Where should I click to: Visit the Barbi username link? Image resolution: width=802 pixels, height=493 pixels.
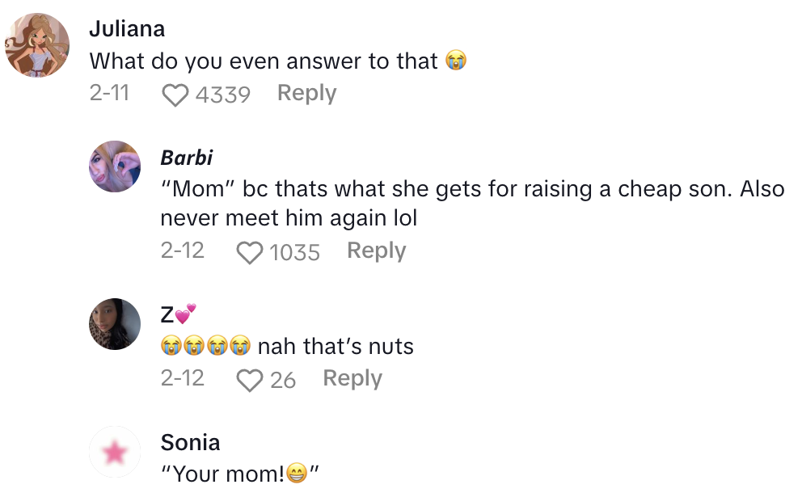pos(187,157)
